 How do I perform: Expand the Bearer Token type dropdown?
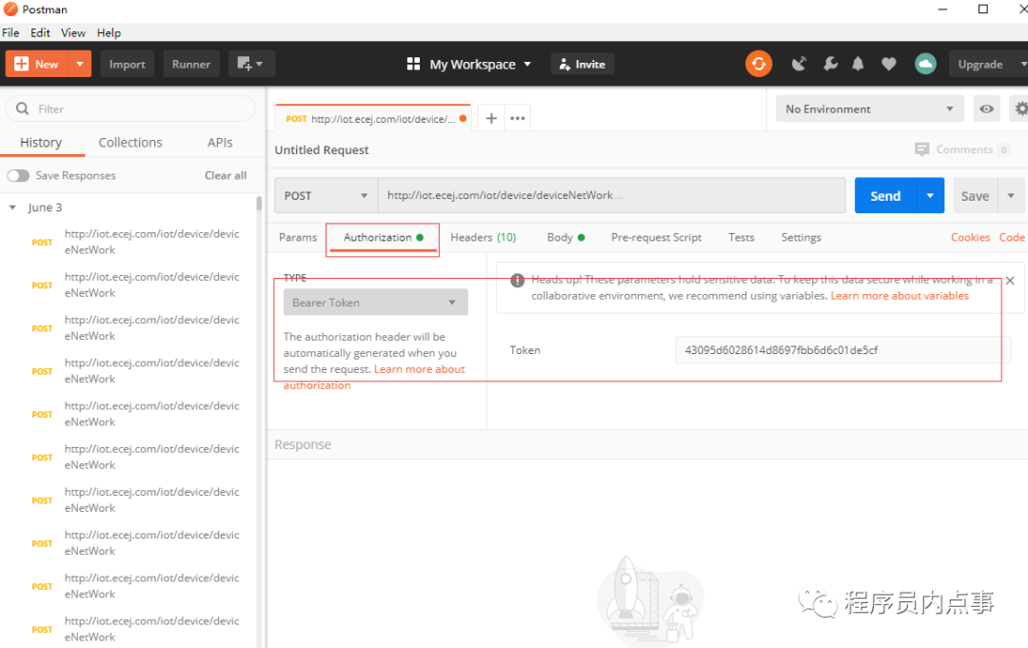pyautogui.click(x=376, y=303)
